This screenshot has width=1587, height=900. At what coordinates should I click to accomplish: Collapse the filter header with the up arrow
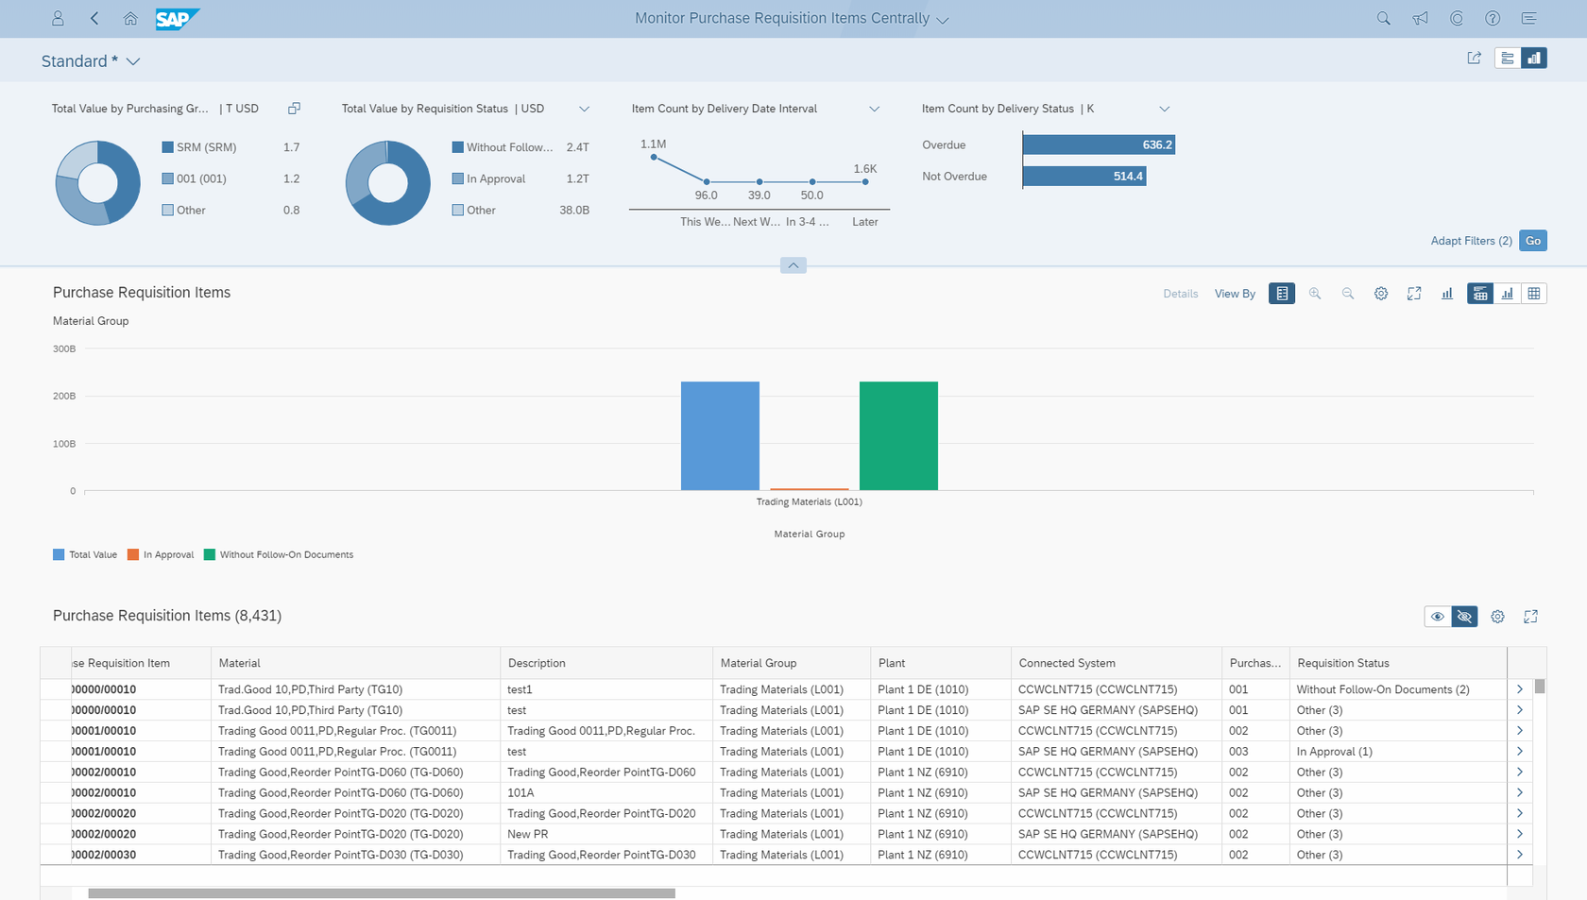pyautogui.click(x=793, y=265)
